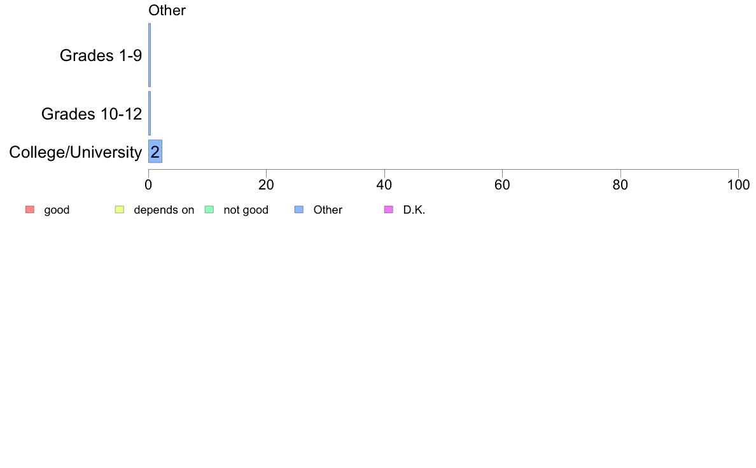756x468 pixels.
Task: Select the Grades 1-9 bar
Action: pyautogui.click(x=150, y=55)
